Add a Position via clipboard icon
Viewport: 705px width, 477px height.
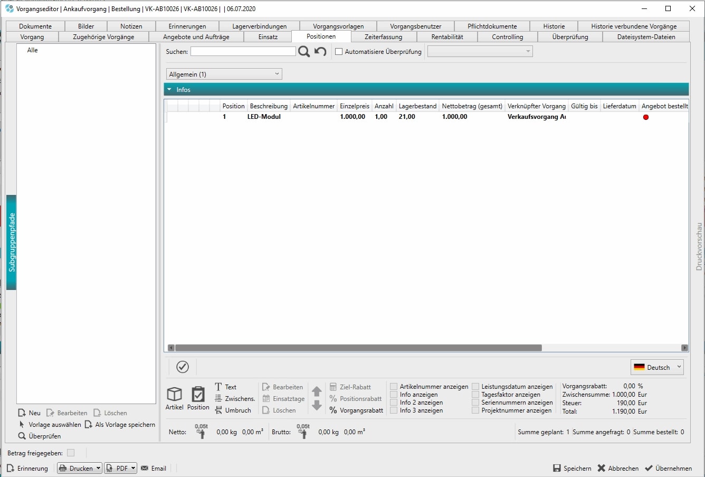pyautogui.click(x=198, y=398)
